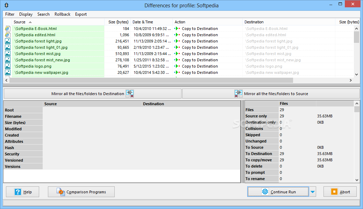Screen dimensions: 363x209
Task: Click image icon of Softpedia new wallpaper.jpg
Action: (x=8, y=72)
